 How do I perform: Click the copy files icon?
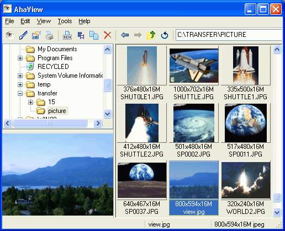point(94,35)
